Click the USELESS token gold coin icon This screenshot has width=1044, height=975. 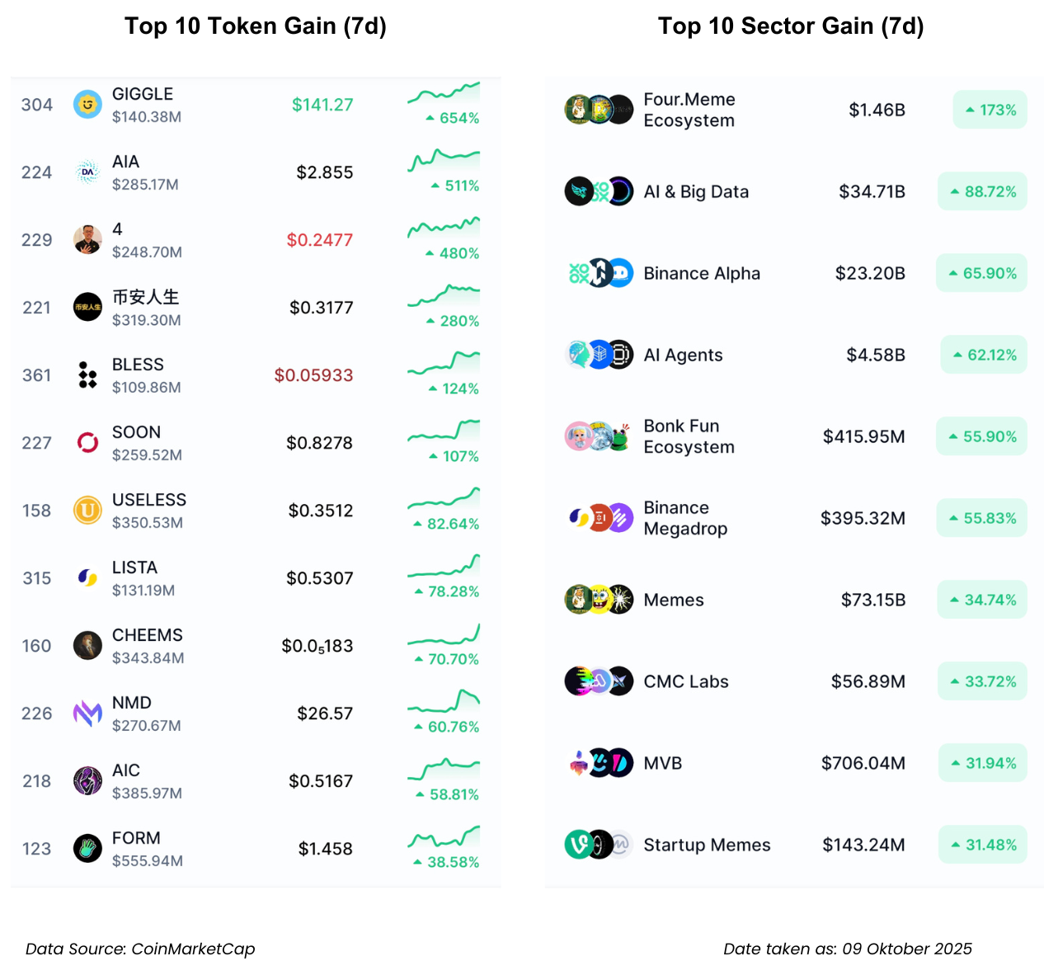tap(87, 511)
